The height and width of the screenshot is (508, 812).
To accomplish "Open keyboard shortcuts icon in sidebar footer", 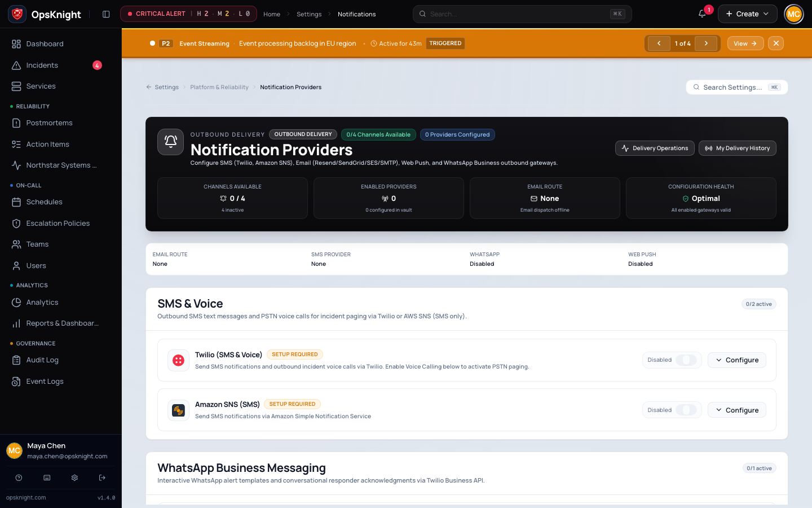I will click(x=47, y=478).
